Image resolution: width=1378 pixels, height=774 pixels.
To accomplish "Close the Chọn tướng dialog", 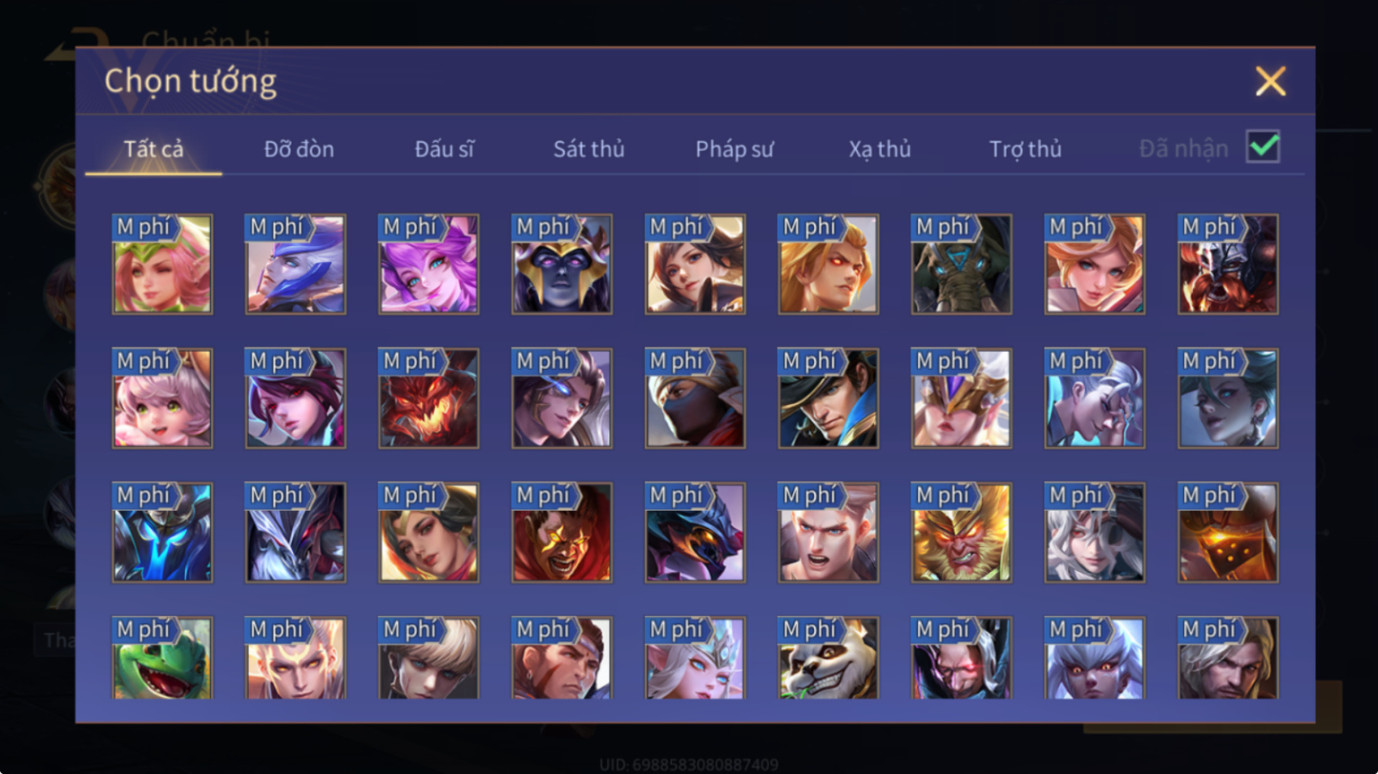I will [x=1270, y=82].
